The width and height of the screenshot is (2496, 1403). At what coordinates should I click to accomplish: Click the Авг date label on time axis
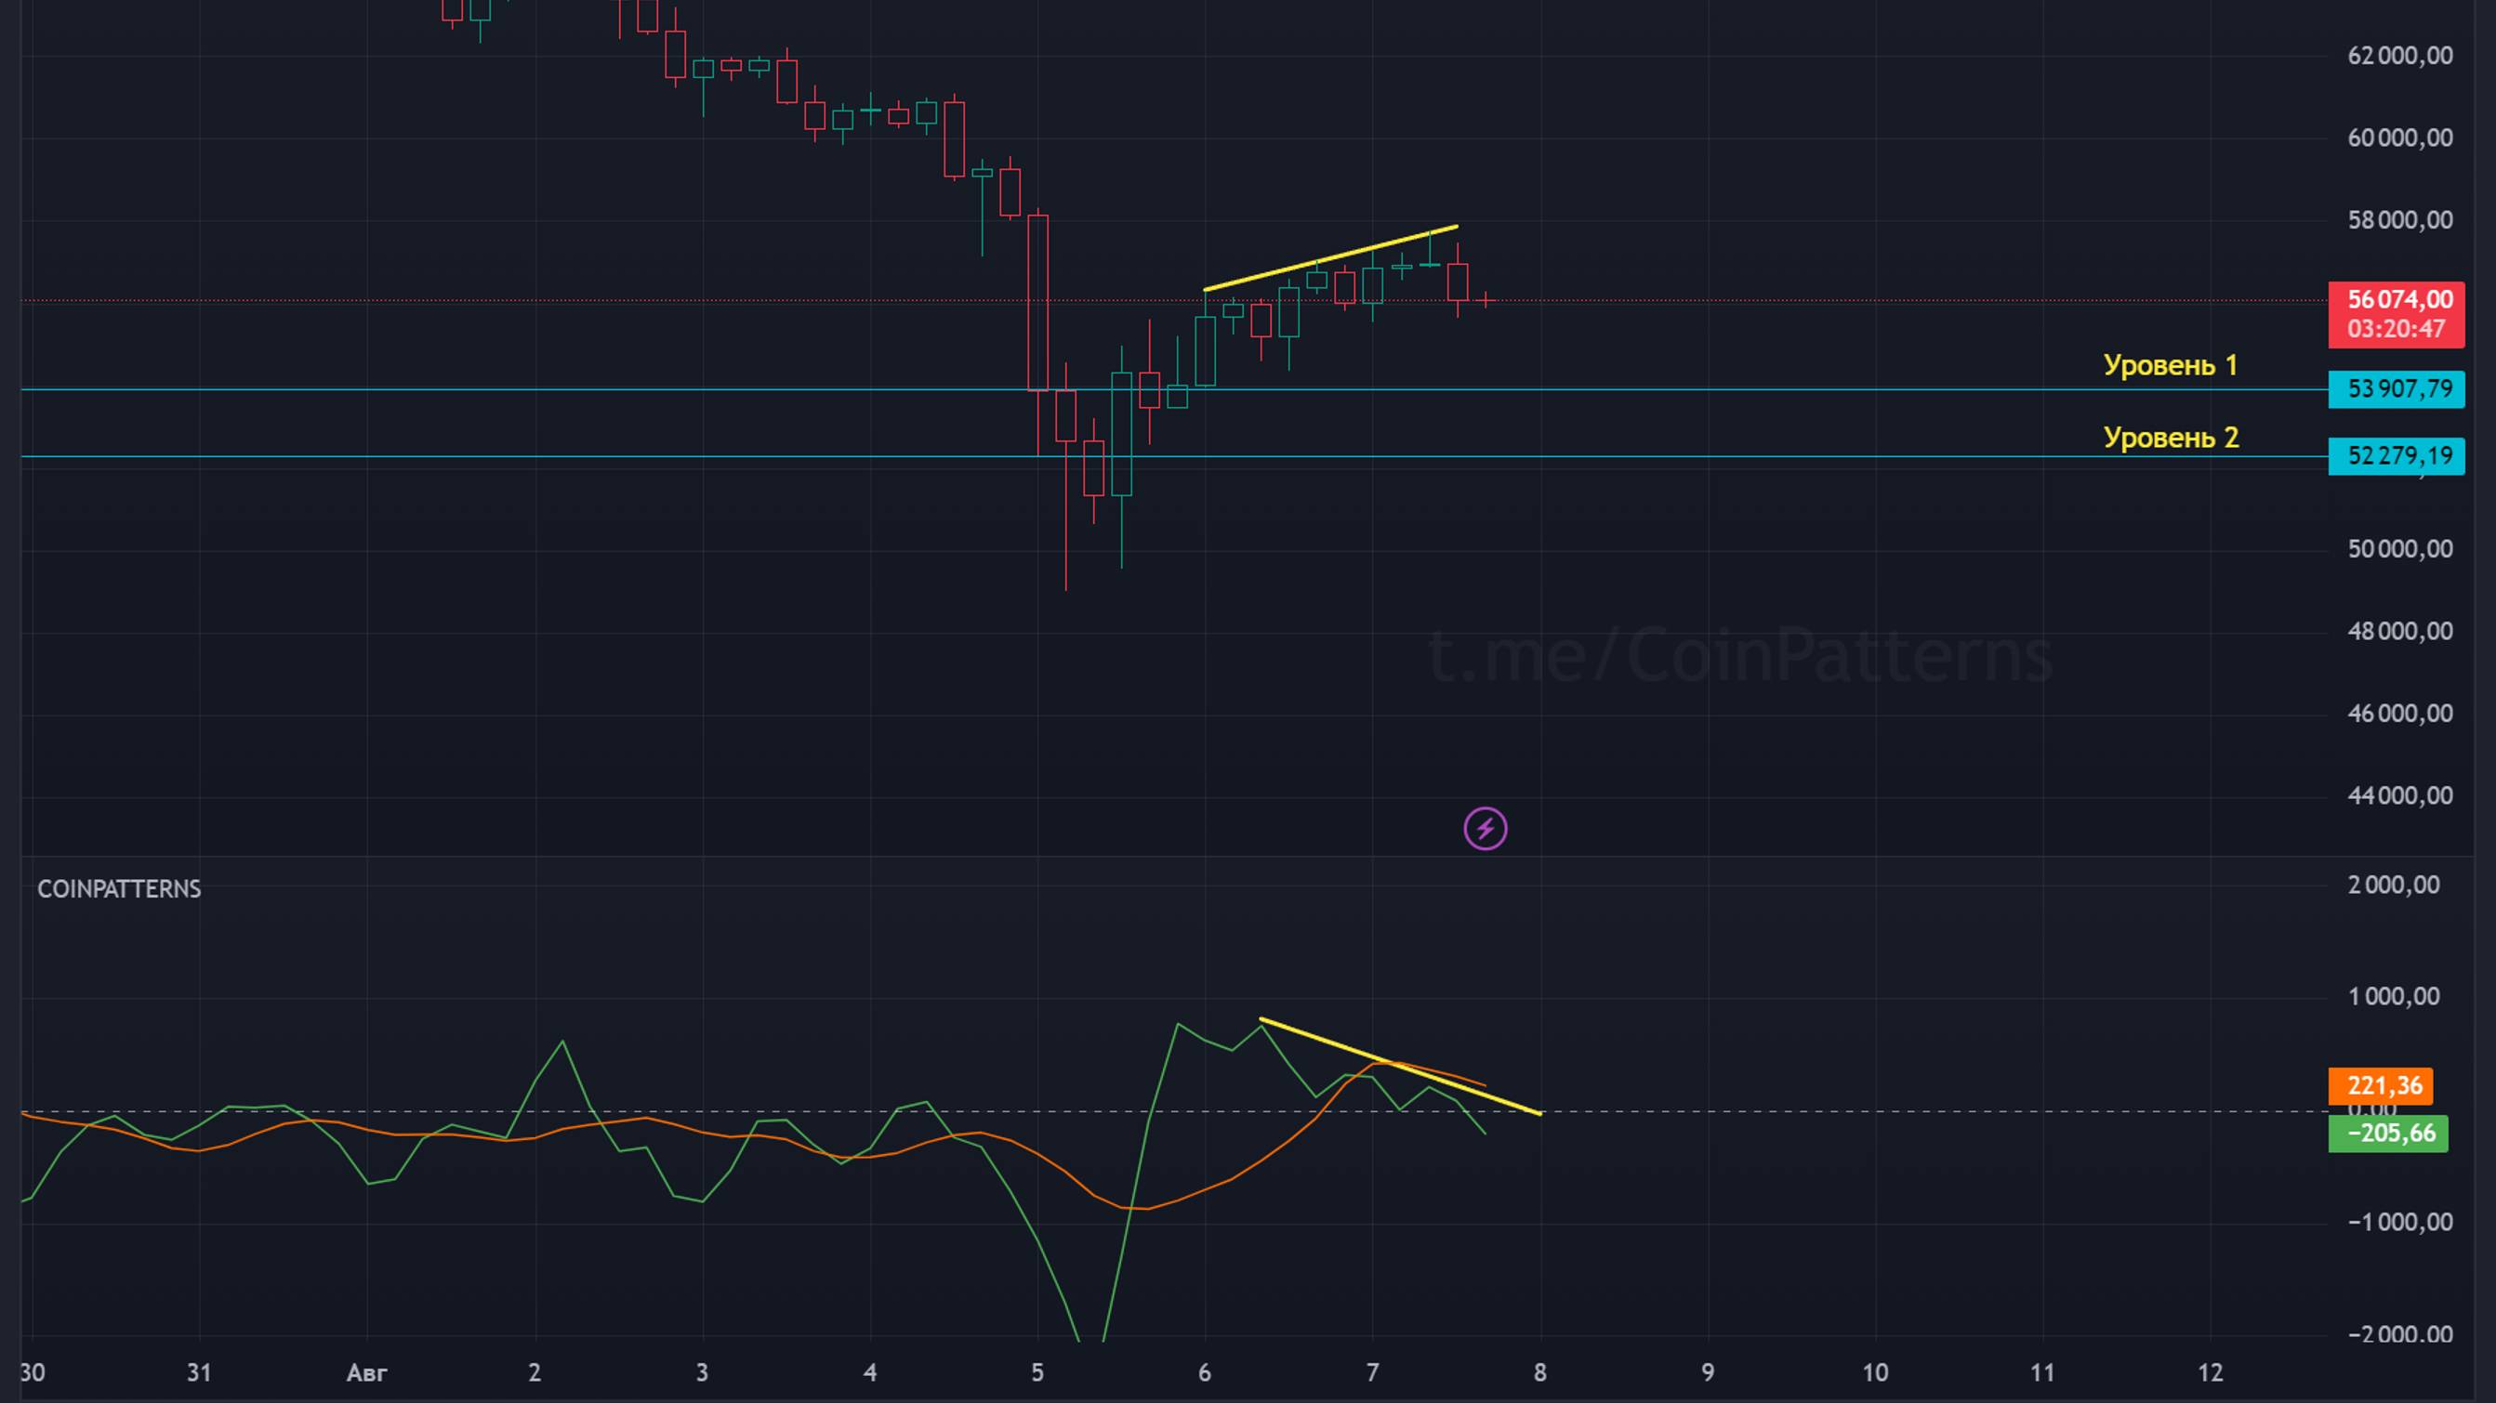tap(366, 1372)
